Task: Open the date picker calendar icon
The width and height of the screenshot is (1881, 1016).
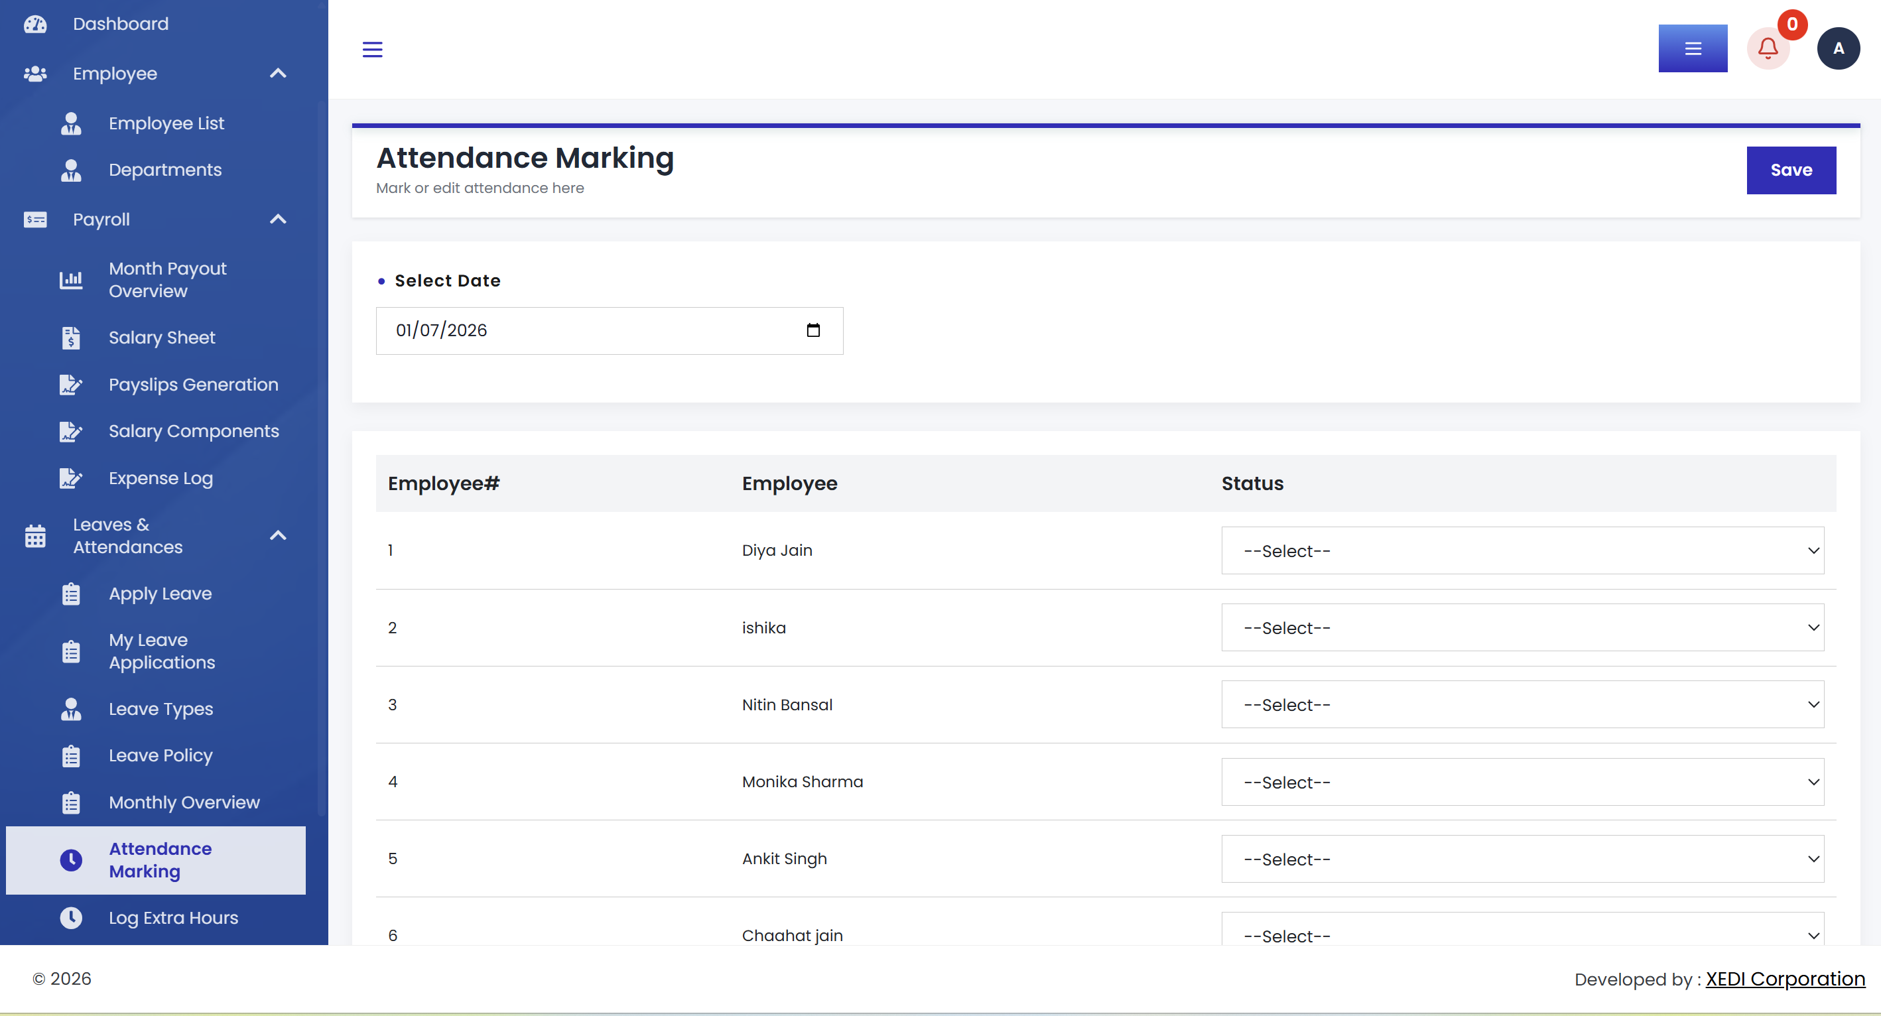Action: [812, 331]
